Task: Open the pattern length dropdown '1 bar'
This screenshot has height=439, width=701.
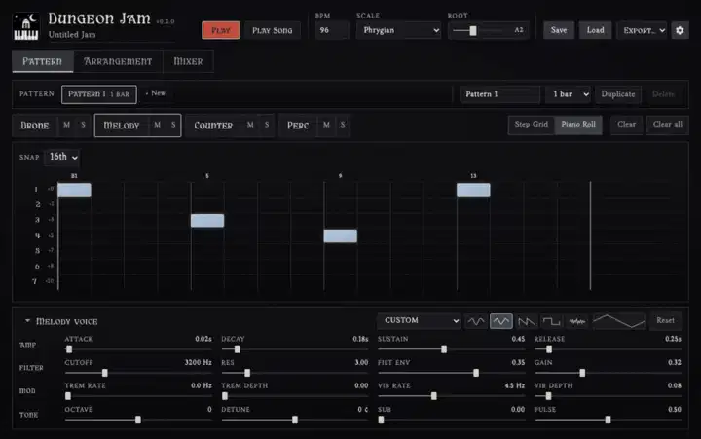Action: [x=569, y=94]
